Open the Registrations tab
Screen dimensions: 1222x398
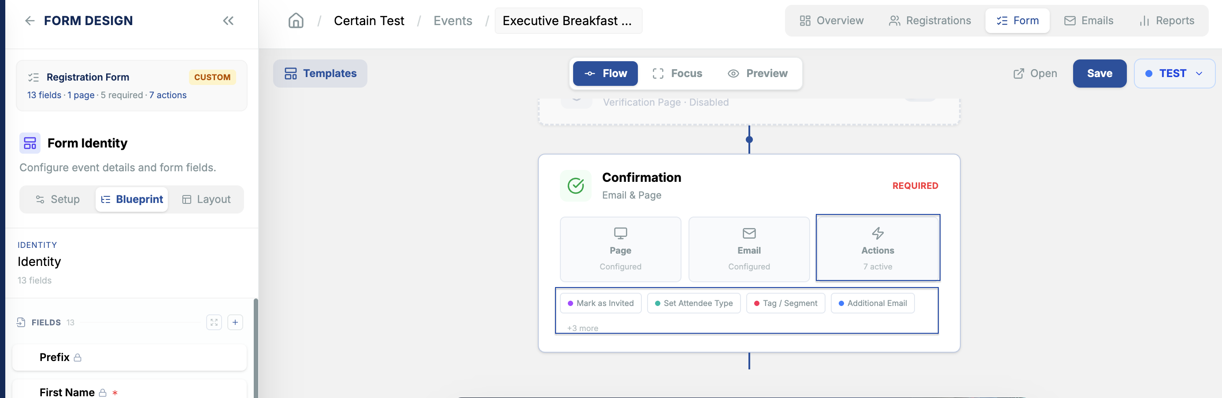[930, 21]
